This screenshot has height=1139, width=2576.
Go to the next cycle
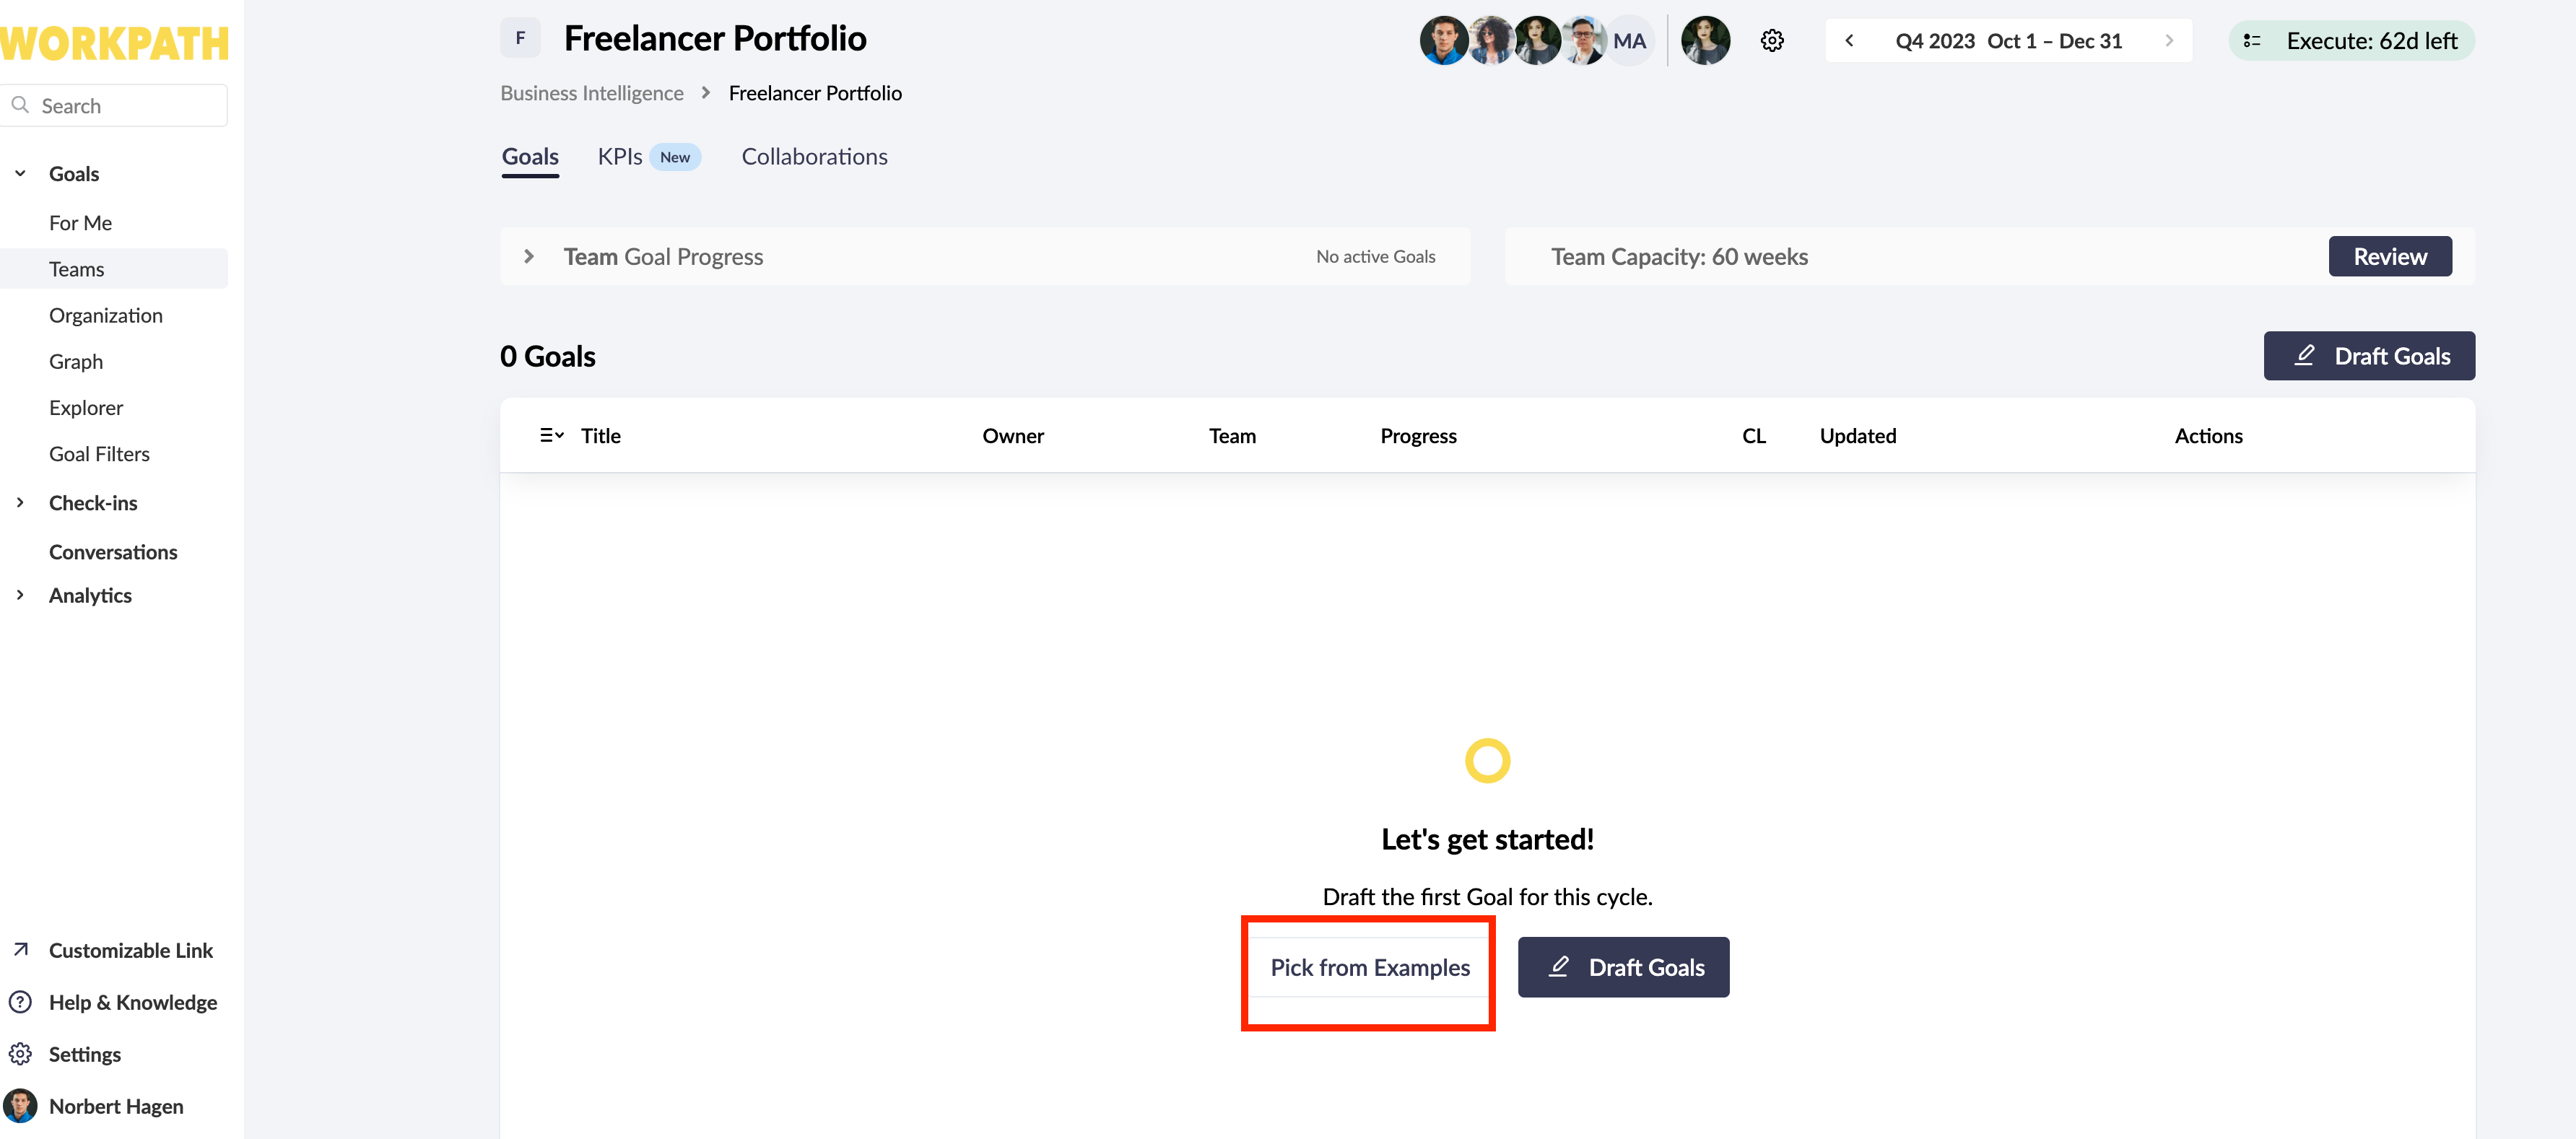point(2169,41)
